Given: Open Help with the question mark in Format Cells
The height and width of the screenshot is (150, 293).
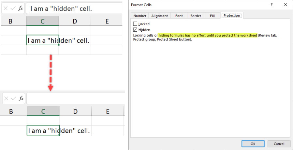Looking at the screenshot, I should pyautogui.click(x=271, y=5).
